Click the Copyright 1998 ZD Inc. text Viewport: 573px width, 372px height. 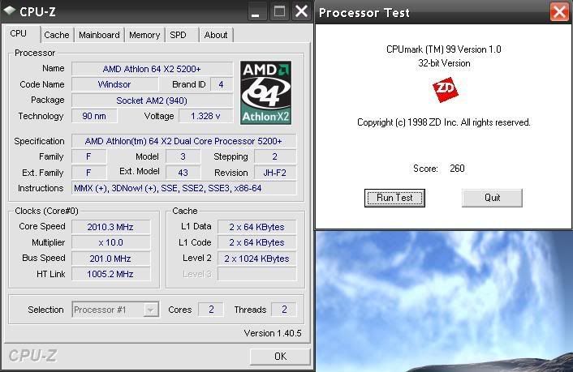click(444, 122)
